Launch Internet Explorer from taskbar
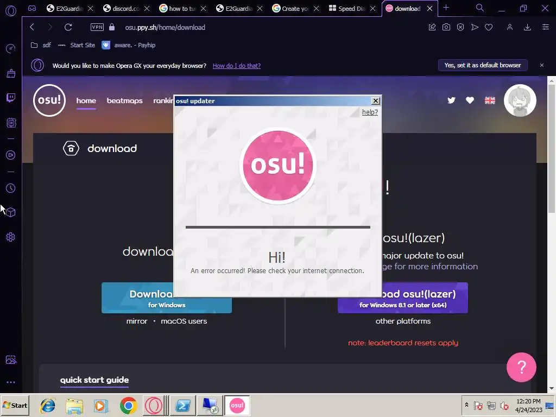Image resolution: width=556 pixels, height=417 pixels. (x=48, y=405)
